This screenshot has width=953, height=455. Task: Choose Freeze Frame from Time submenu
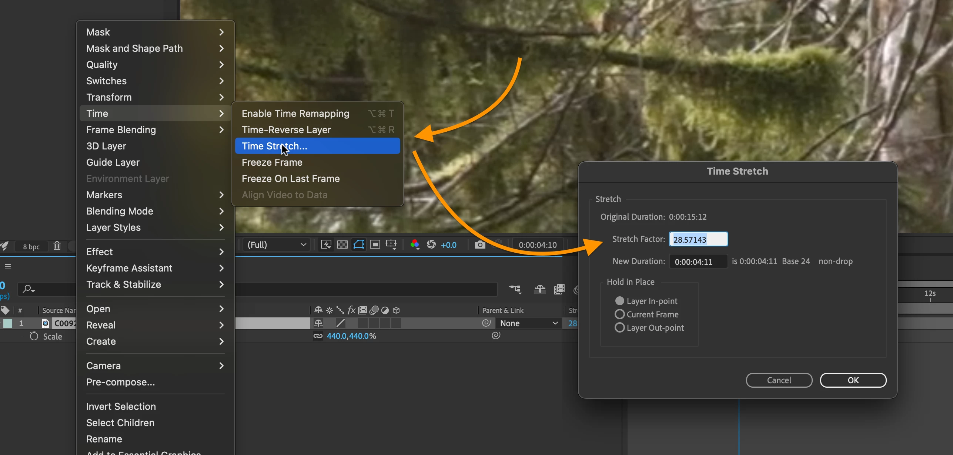pyautogui.click(x=272, y=162)
